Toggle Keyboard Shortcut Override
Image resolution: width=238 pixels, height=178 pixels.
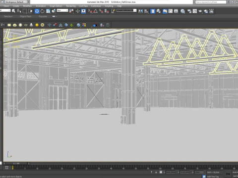tap(83, 11)
